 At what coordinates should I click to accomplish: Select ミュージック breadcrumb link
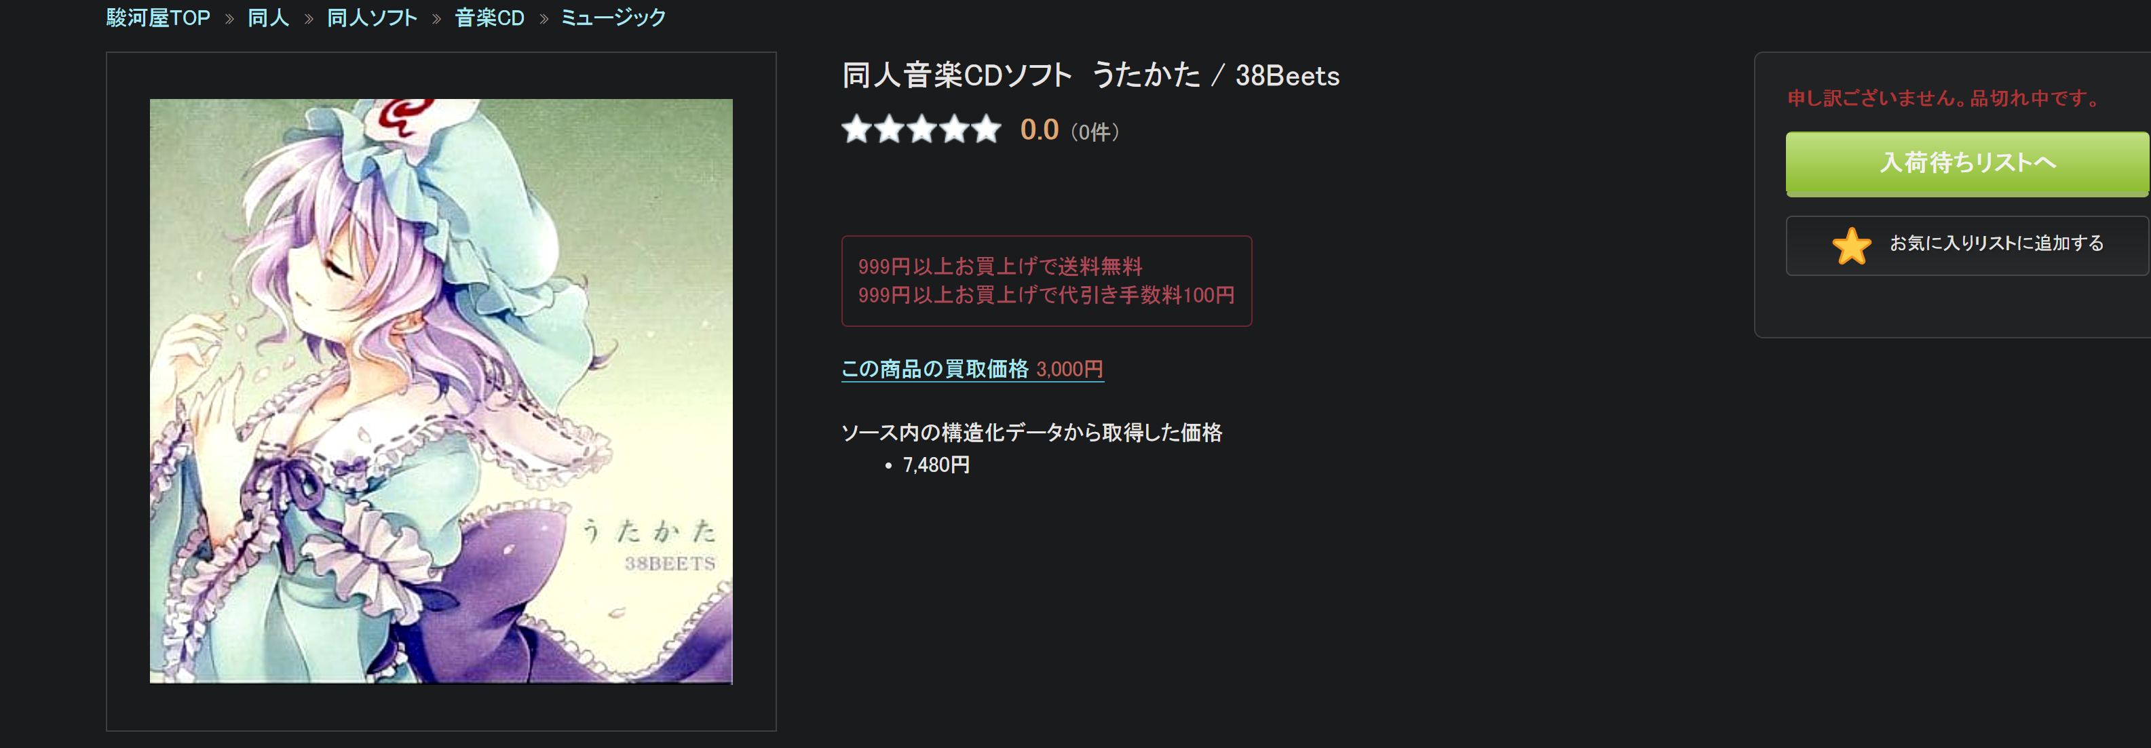pyautogui.click(x=613, y=18)
